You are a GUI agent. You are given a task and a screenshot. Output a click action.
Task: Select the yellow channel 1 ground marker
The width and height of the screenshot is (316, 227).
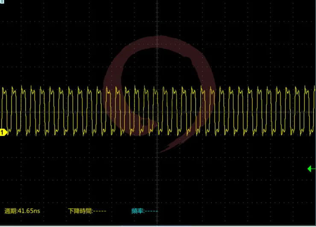click(3, 133)
